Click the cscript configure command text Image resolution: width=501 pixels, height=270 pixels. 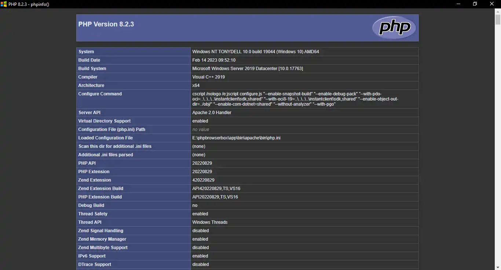[295, 99]
